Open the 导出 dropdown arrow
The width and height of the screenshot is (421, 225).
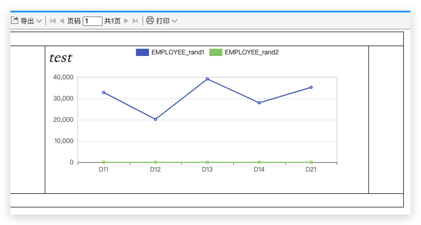(x=39, y=21)
